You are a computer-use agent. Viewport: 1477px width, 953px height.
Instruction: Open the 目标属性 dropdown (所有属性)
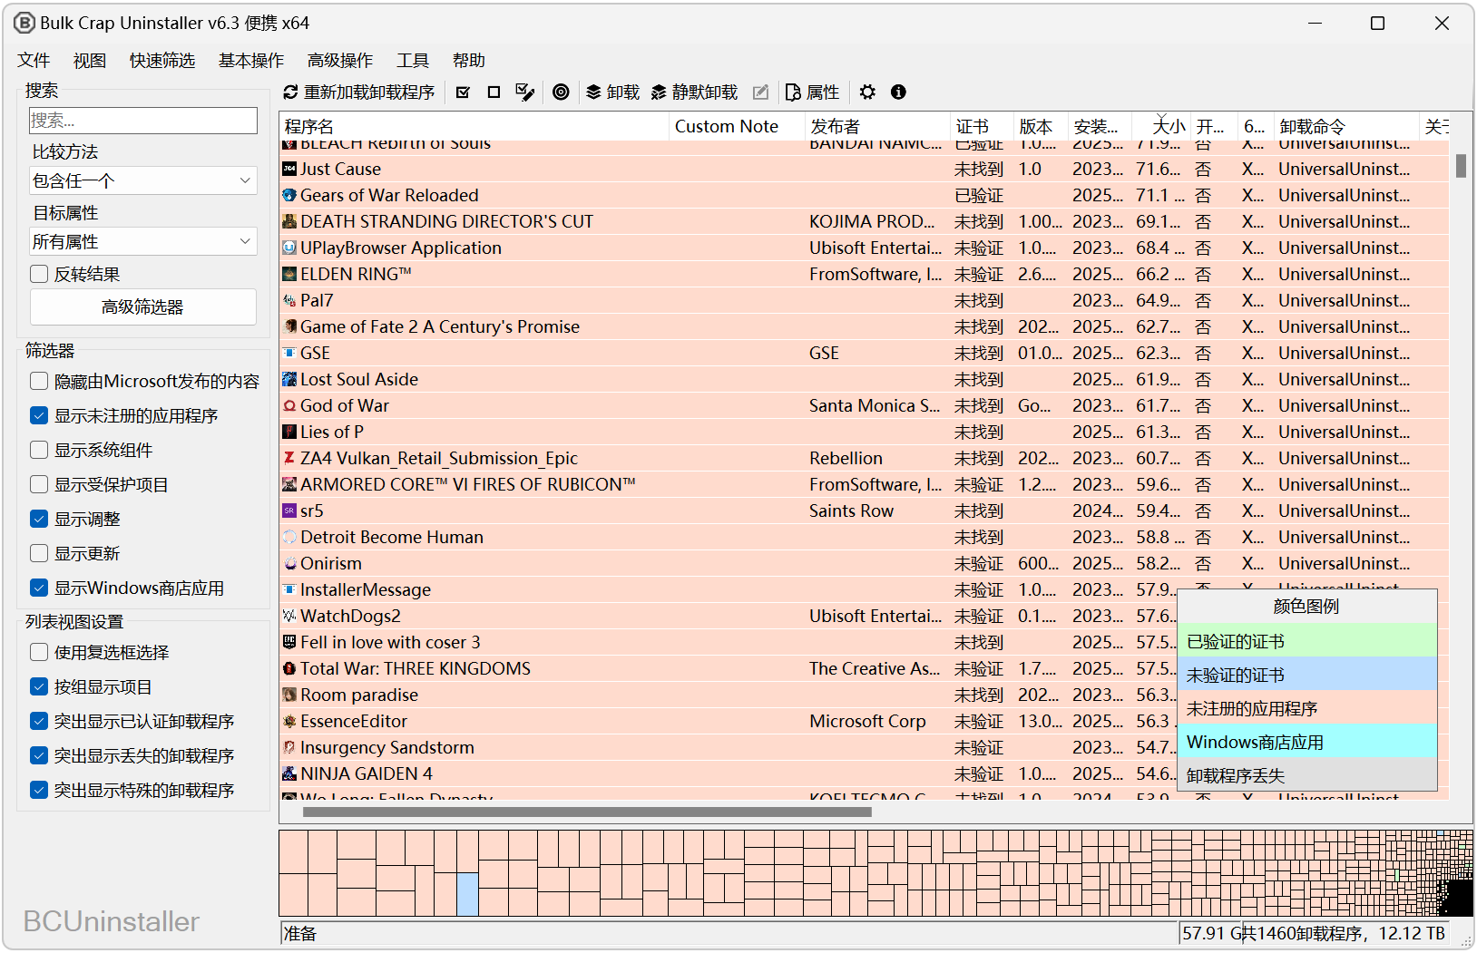[143, 241]
